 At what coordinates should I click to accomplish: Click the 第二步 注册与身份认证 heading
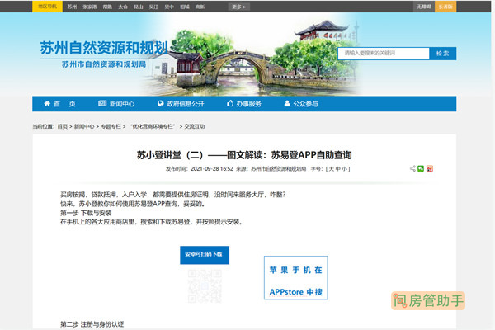(92, 324)
